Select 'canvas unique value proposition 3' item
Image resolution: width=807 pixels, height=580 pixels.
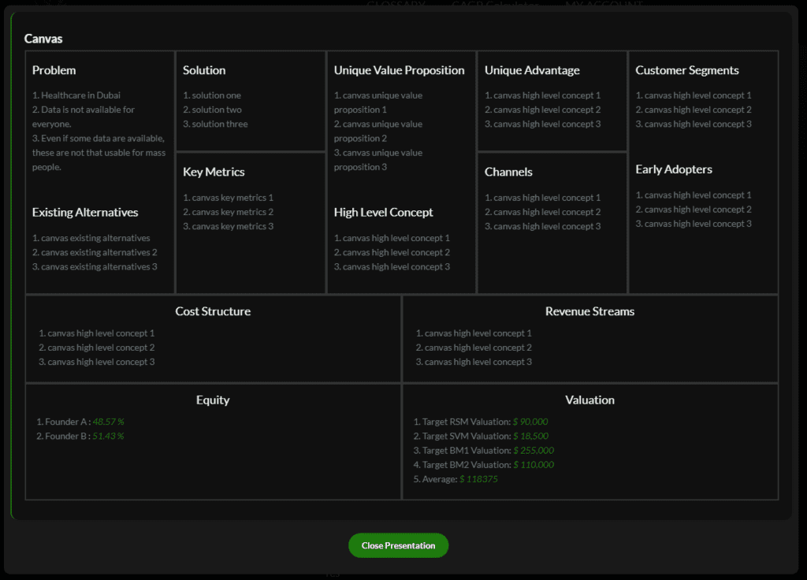point(378,160)
